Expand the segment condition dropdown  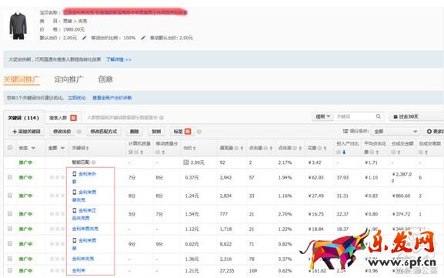[x=395, y=132]
